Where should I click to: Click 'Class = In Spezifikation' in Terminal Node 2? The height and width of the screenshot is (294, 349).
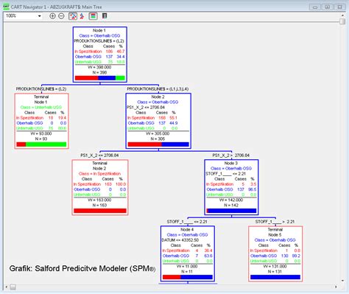(x=99, y=174)
